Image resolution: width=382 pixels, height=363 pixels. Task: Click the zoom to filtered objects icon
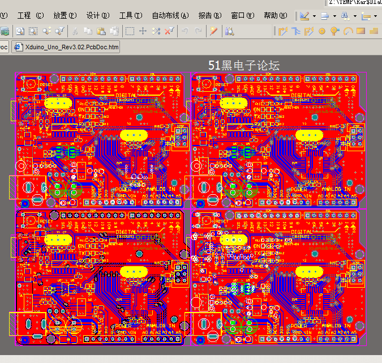(x=59, y=31)
